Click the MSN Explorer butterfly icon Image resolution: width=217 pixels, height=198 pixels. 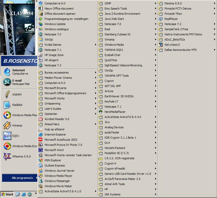pos(41,160)
